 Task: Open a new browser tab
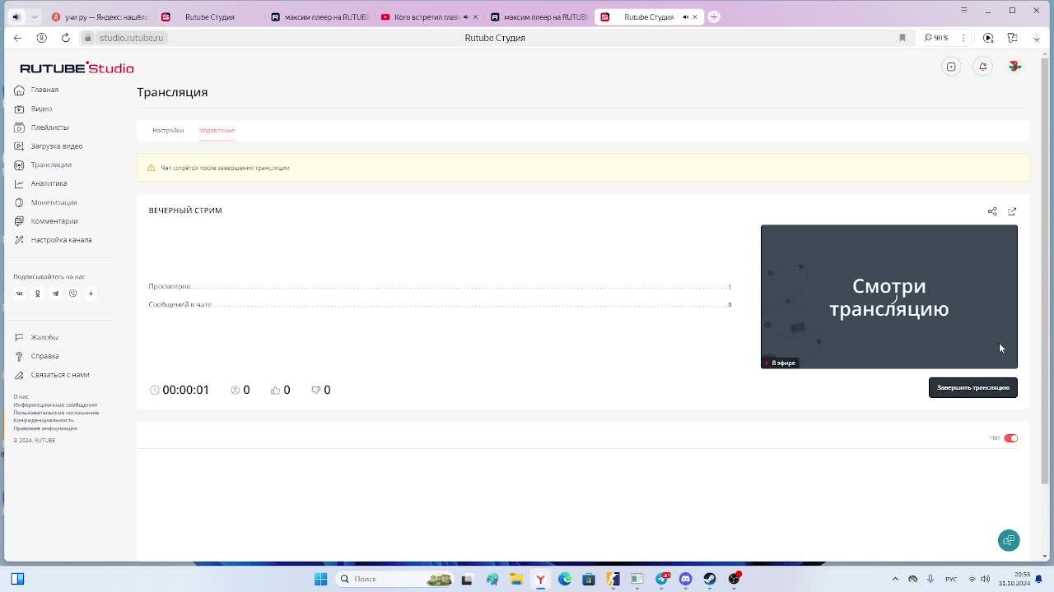[714, 16]
